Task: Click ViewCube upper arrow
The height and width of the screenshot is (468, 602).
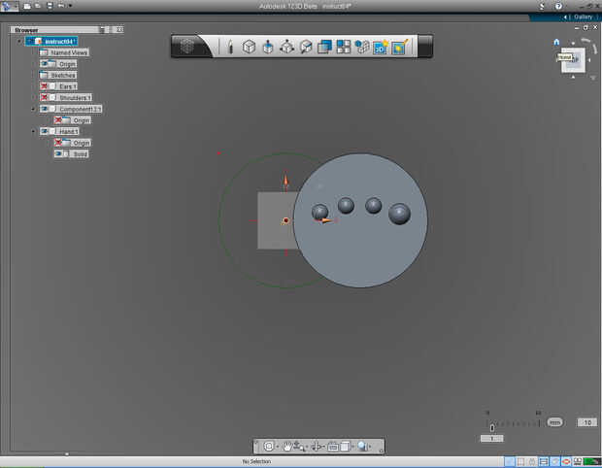Action: (x=573, y=44)
